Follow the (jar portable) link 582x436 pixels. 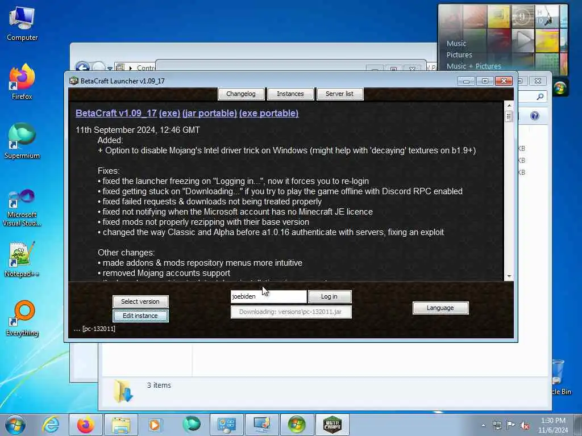(x=209, y=113)
